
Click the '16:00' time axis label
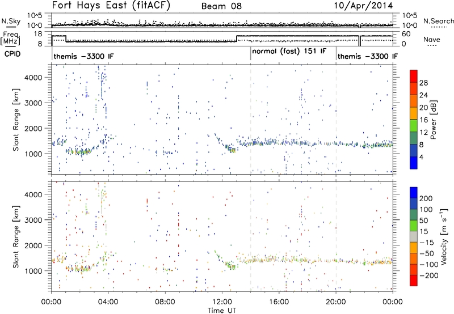tap(279, 302)
